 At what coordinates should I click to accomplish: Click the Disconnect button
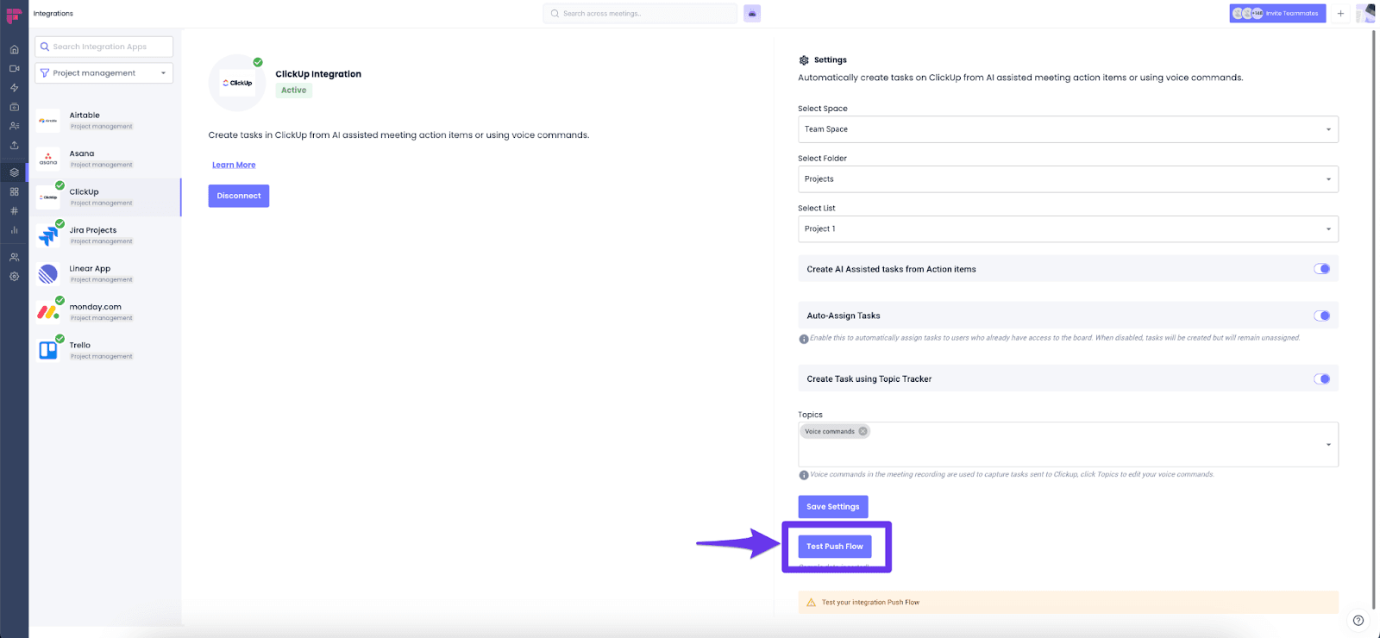[239, 196]
